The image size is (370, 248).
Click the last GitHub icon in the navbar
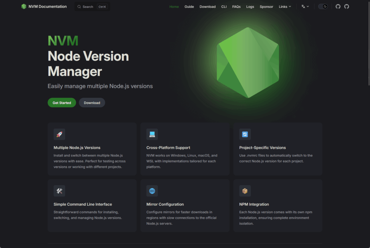click(x=347, y=6)
